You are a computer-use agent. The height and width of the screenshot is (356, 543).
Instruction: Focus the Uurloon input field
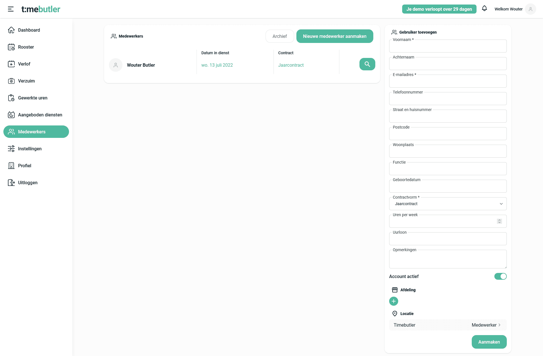coord(448,239)
